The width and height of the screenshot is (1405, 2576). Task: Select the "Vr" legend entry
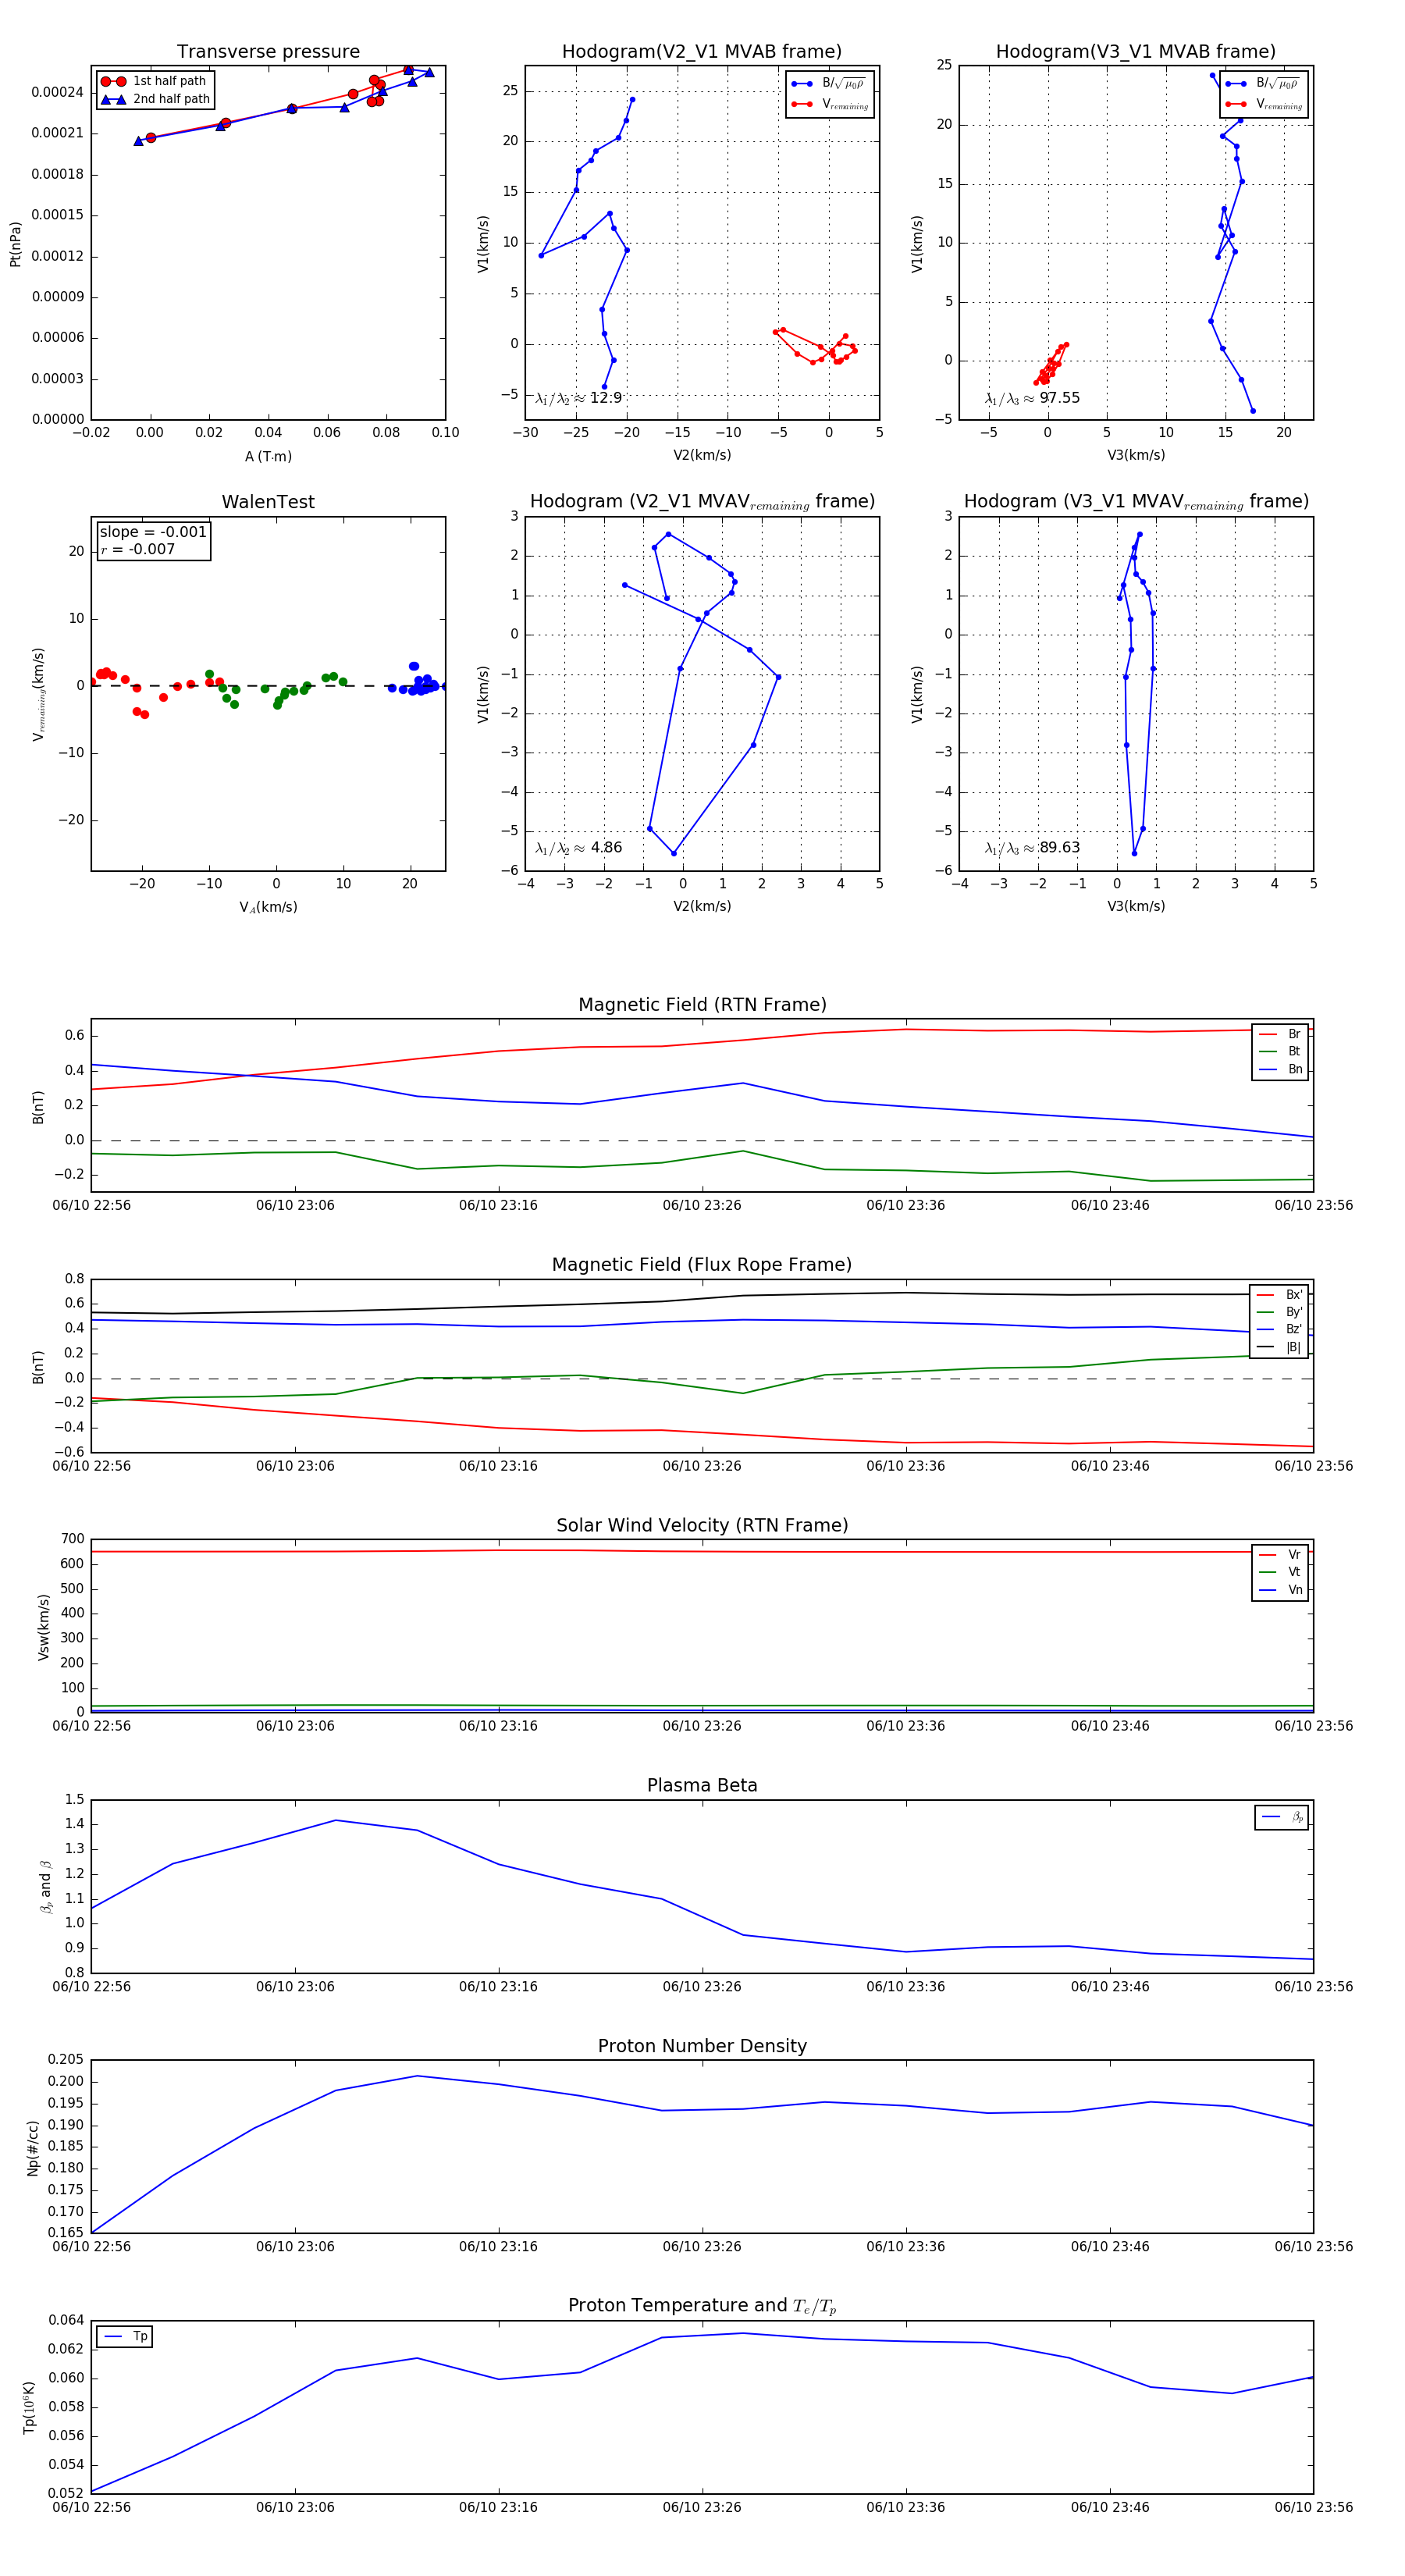(x=1280, y=1554)
